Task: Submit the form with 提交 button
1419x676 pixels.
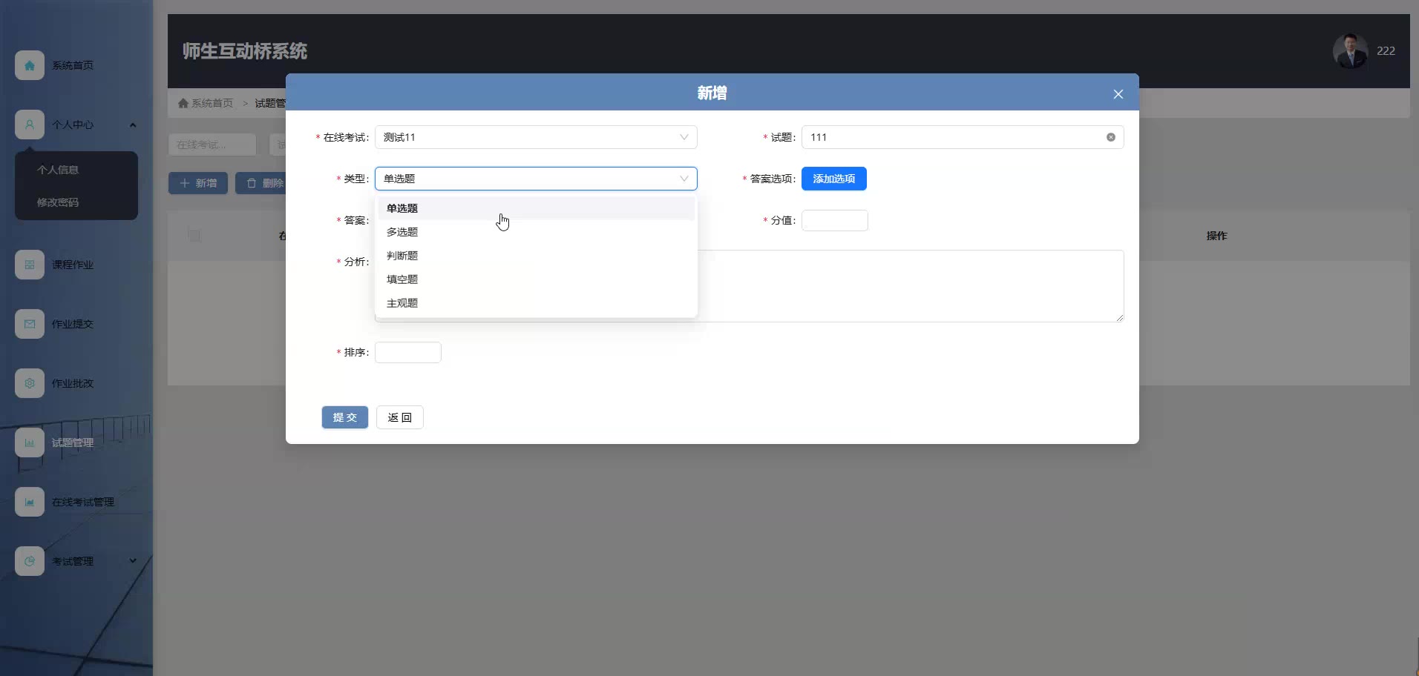Action: pyautogui.click(x=345, y=417)
